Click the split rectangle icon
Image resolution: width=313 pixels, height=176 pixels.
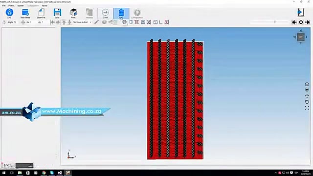156,22
